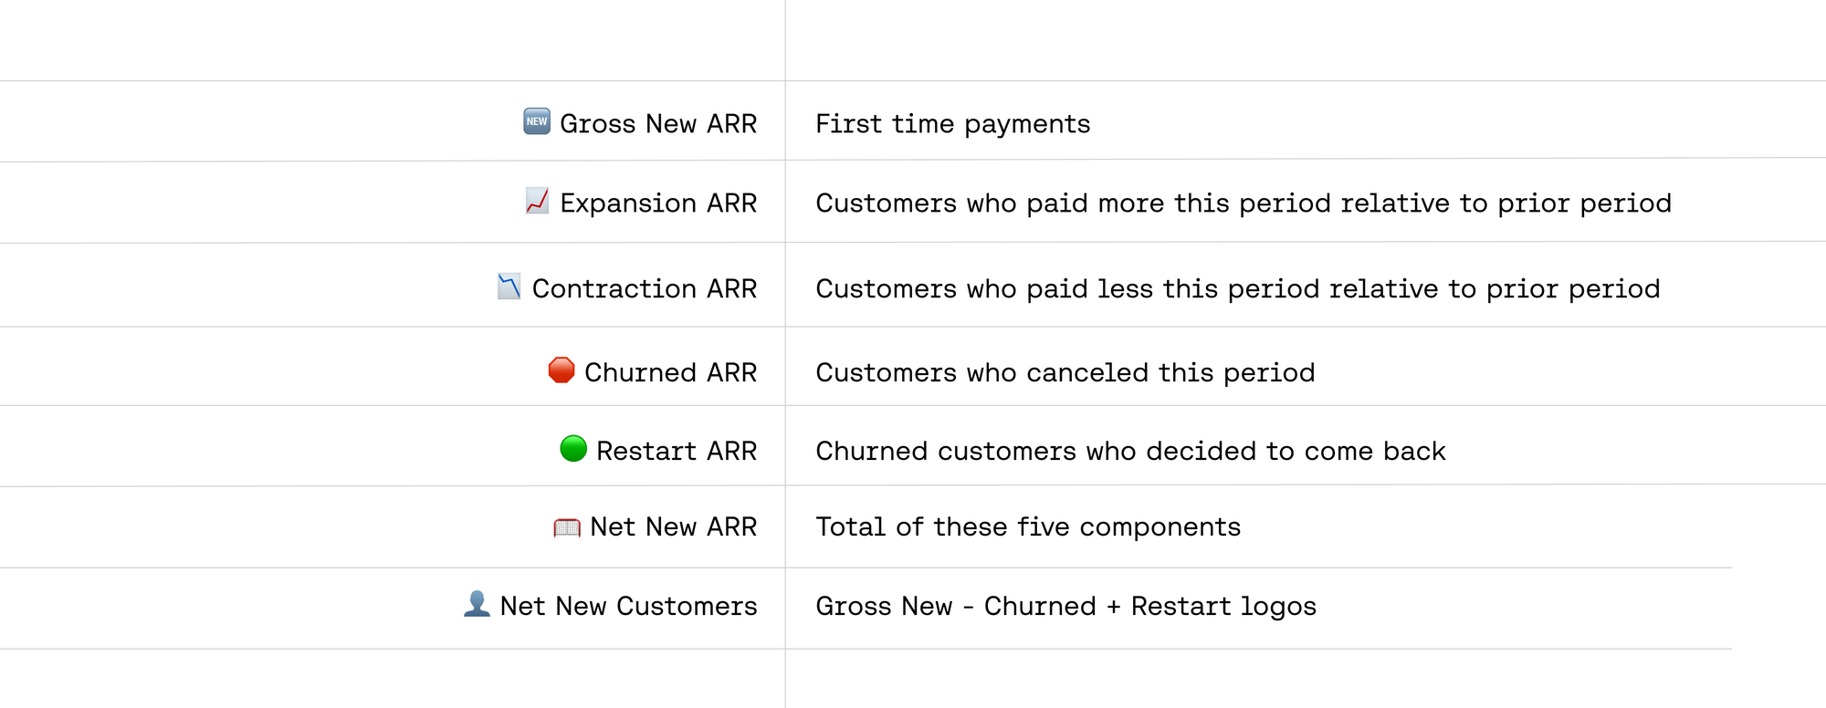Click the green circle icon

coord(573,449)
